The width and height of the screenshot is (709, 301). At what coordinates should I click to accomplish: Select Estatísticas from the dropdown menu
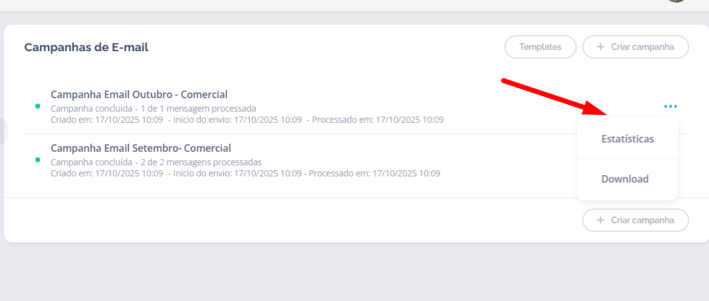point(627,139)
